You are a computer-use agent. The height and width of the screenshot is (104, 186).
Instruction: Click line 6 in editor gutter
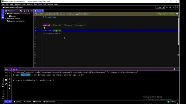pyautogui.click(x=36, y=31)
